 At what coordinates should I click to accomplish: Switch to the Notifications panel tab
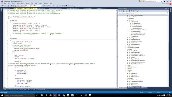pyautogui.click(x=144, y=88)
